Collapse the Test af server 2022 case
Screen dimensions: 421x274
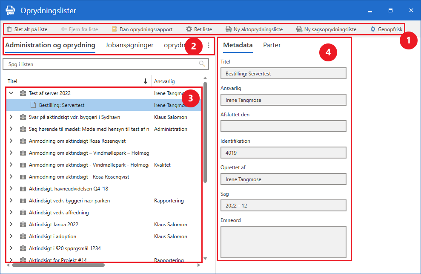pos(11,93)
